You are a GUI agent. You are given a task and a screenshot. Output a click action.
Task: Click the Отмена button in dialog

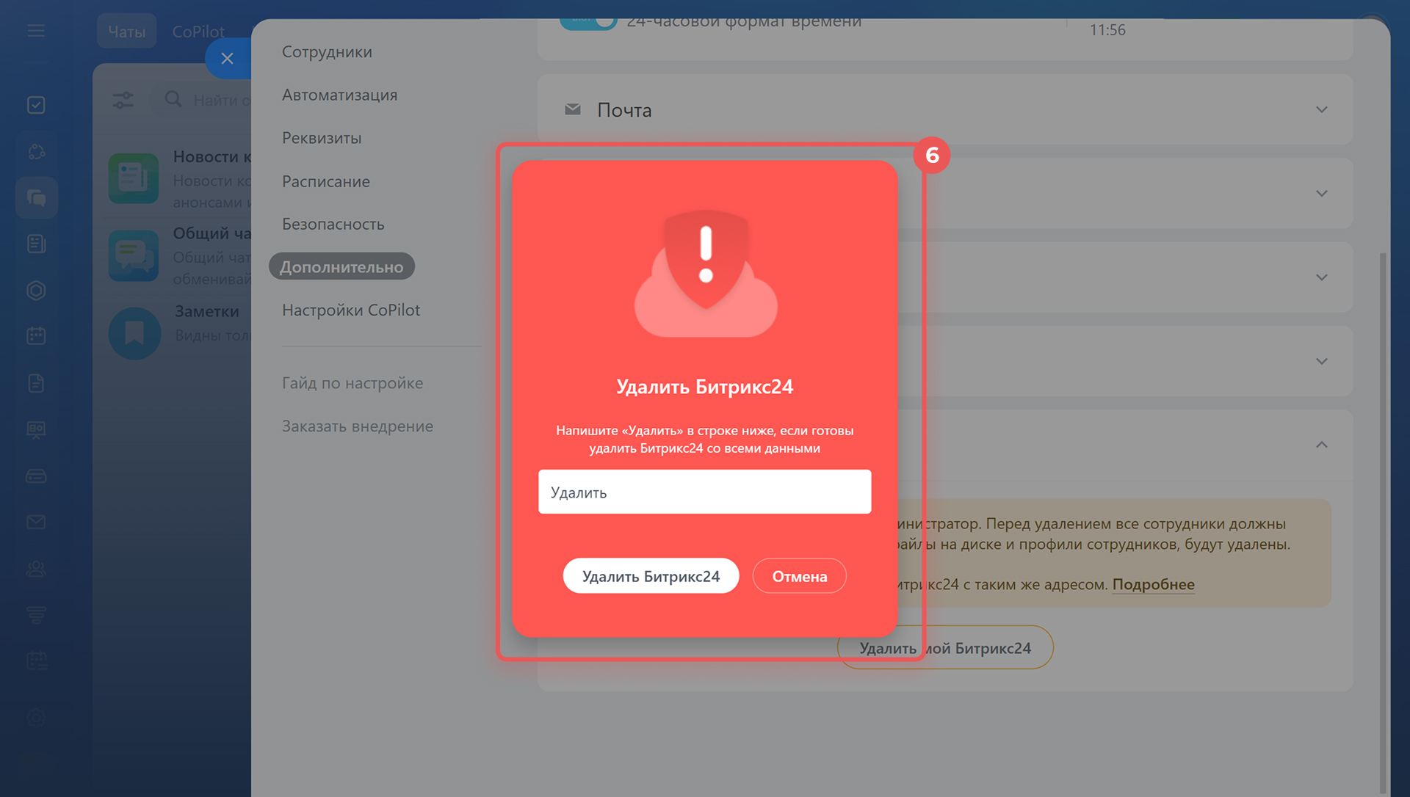click(799, 576)
